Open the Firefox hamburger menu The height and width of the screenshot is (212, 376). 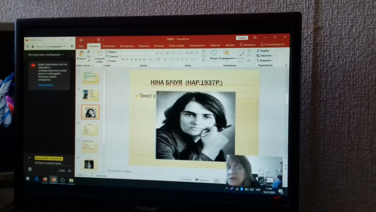(x=72, y=46)
